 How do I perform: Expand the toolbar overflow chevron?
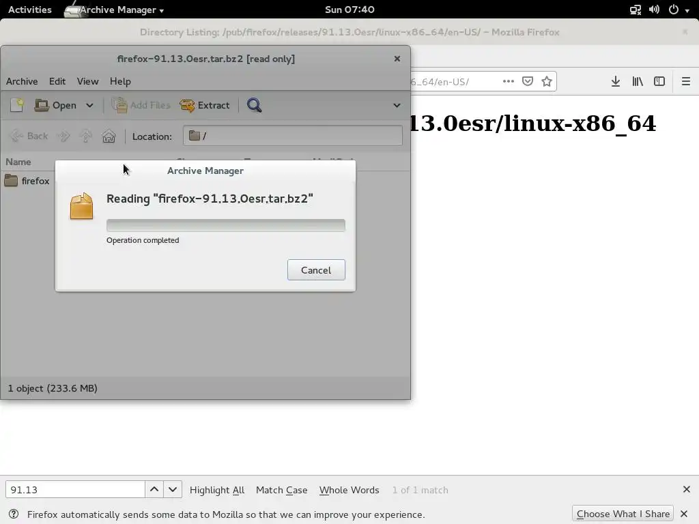(397, 105)
